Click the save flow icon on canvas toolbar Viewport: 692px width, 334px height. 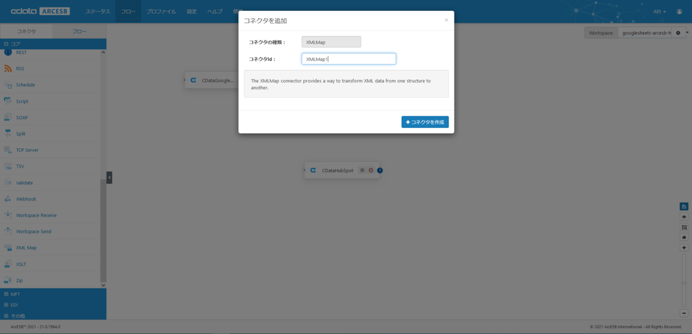(x=684, y=206)
